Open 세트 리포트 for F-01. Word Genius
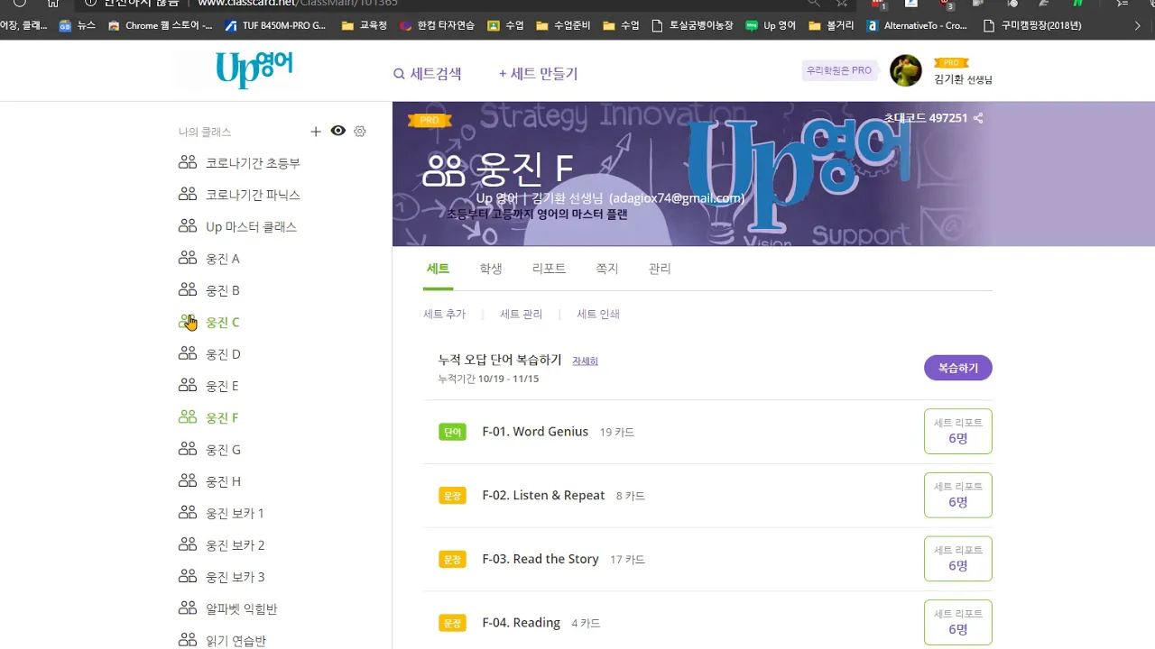The width and height of the screenshot is (1155, 649). click(958, 431)
